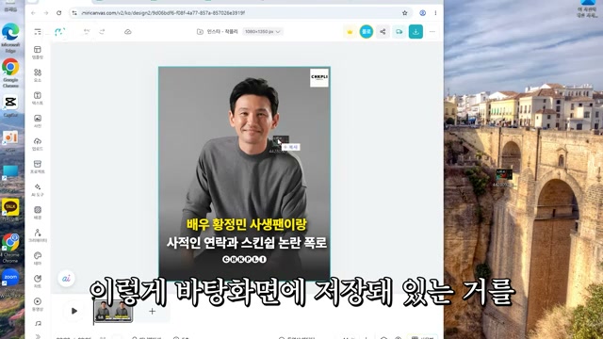The width and height of the screenshot is (603, 339).
Task: Open Chrome three-dot menu
Action: 435,13
